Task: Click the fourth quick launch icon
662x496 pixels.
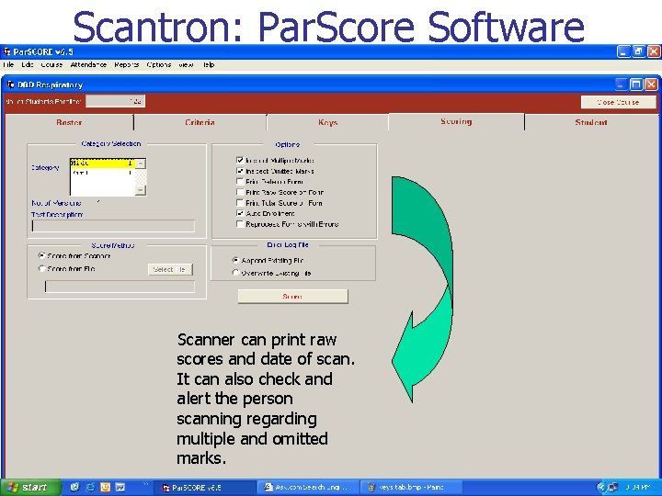Action: pos(120,488)
